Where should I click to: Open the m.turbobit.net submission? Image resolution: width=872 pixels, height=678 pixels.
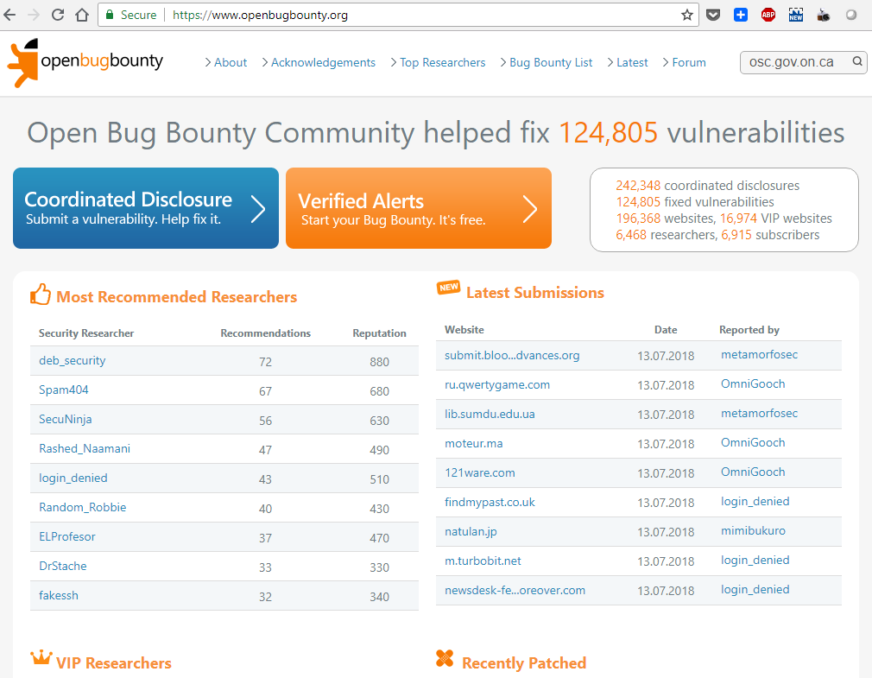click(483, 561)
